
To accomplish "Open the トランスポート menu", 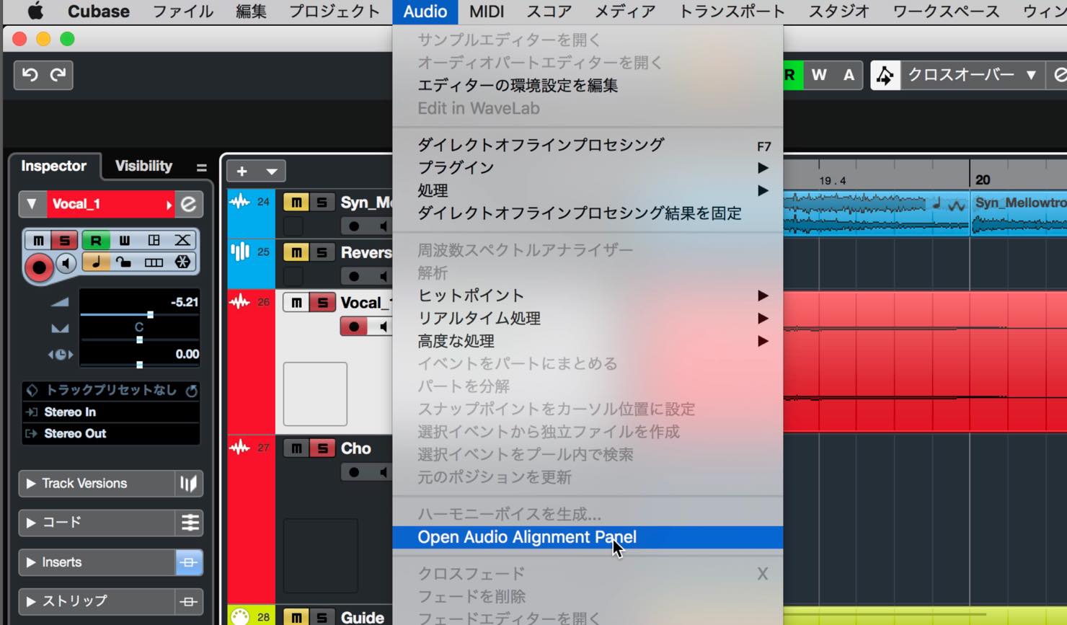I will [x=732, y=12].
